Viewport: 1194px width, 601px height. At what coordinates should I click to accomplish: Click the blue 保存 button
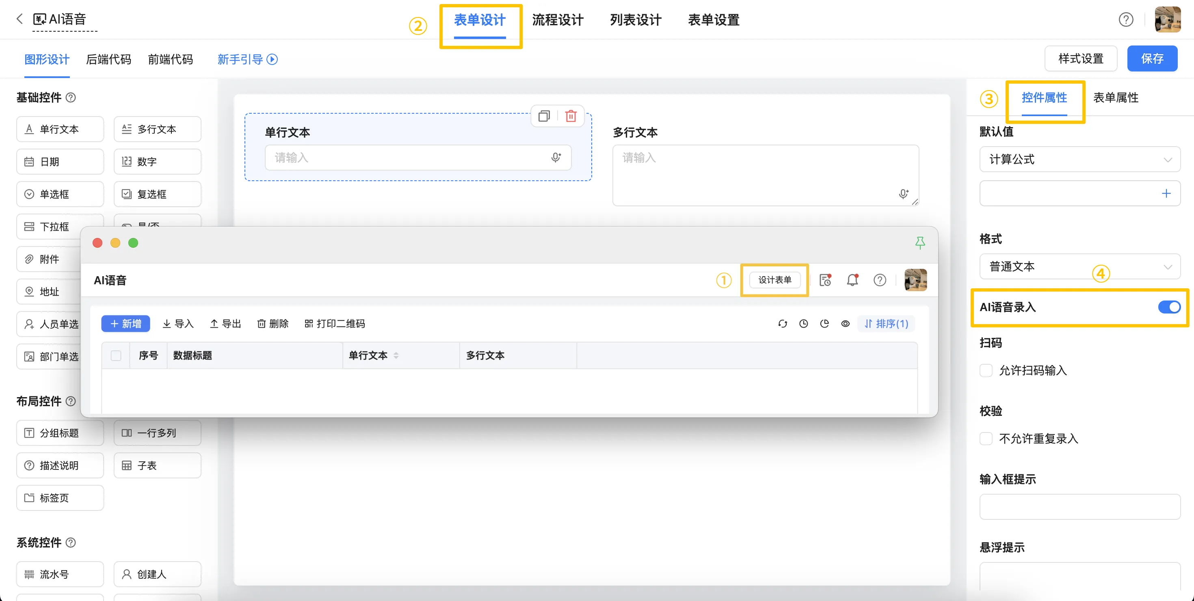point(1152,58)
